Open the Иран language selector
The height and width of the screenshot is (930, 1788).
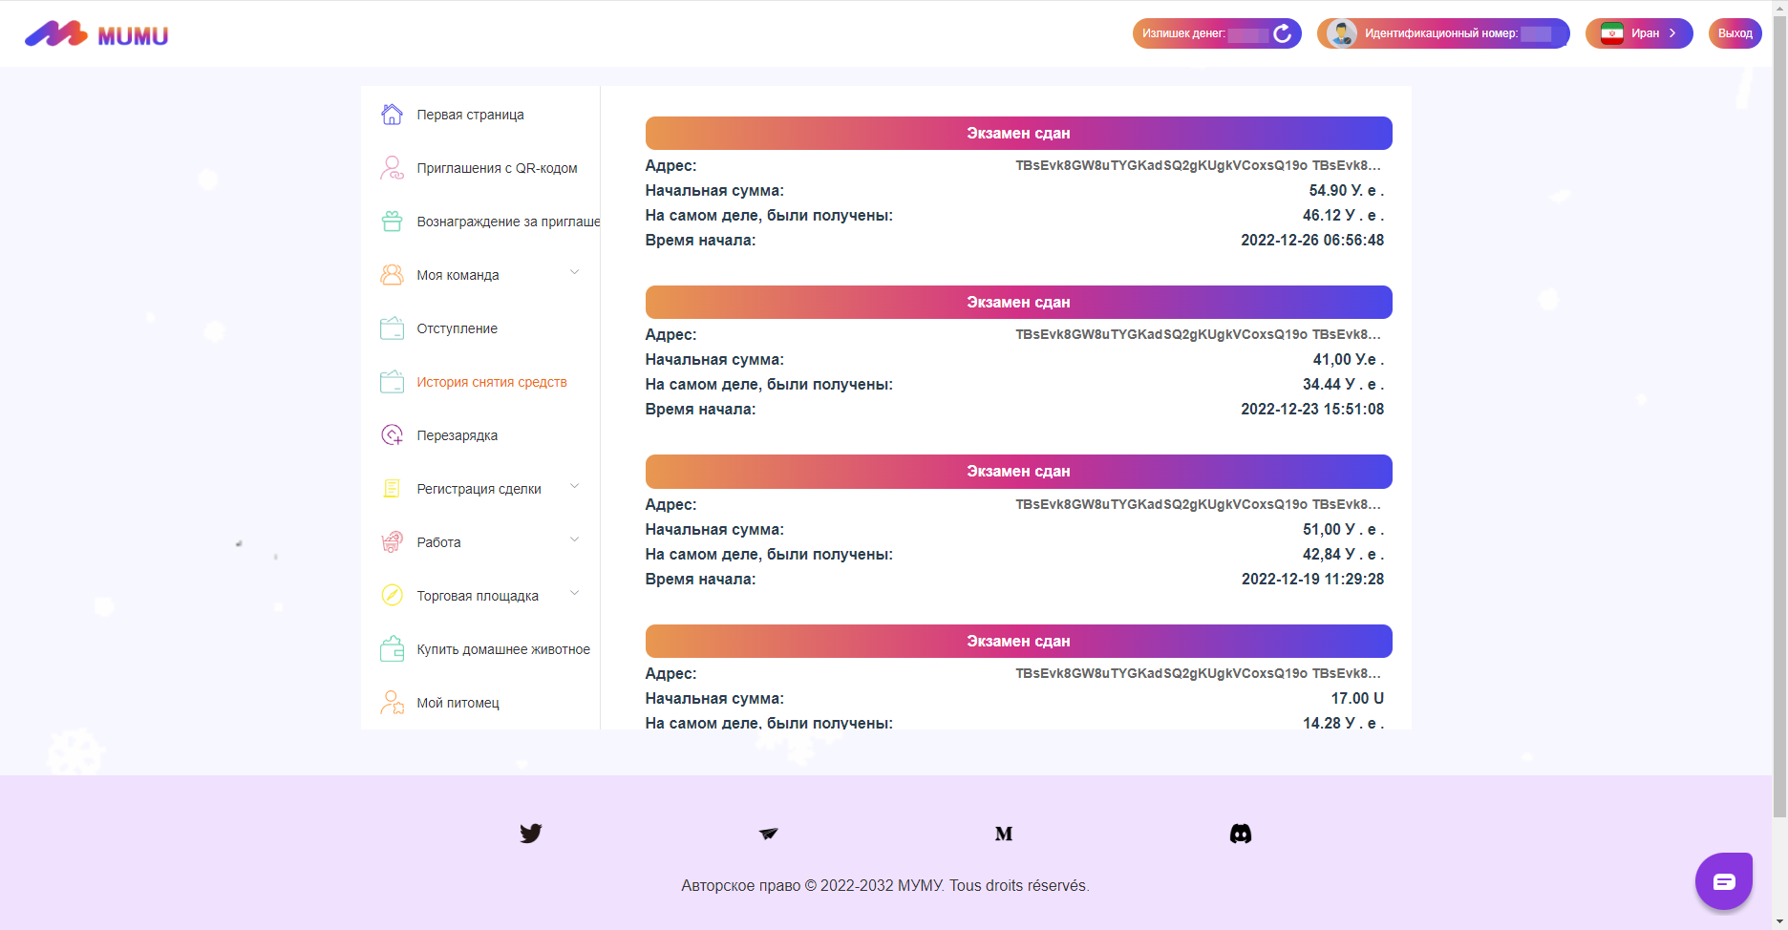point(1639,33)
